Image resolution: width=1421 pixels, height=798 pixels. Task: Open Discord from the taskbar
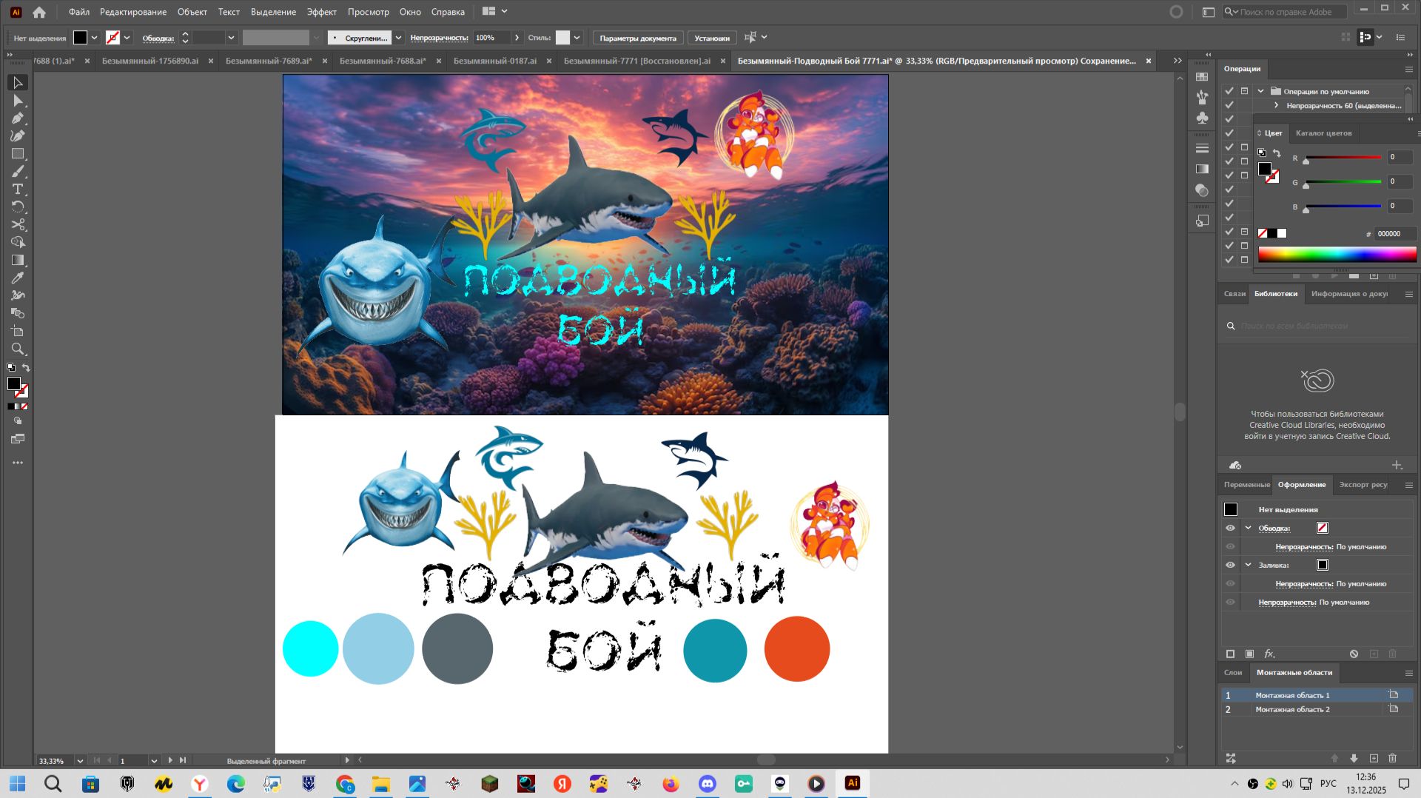[x=708, y=783]
